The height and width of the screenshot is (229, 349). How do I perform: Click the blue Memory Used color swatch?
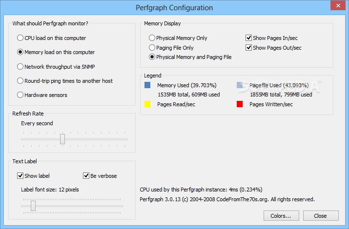pyautogui.click(x=147, y=85)
